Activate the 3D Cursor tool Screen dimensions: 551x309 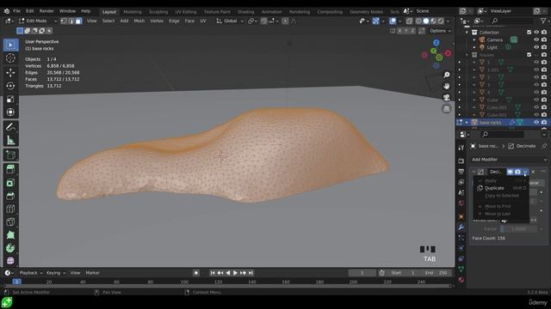click(10, 58)
